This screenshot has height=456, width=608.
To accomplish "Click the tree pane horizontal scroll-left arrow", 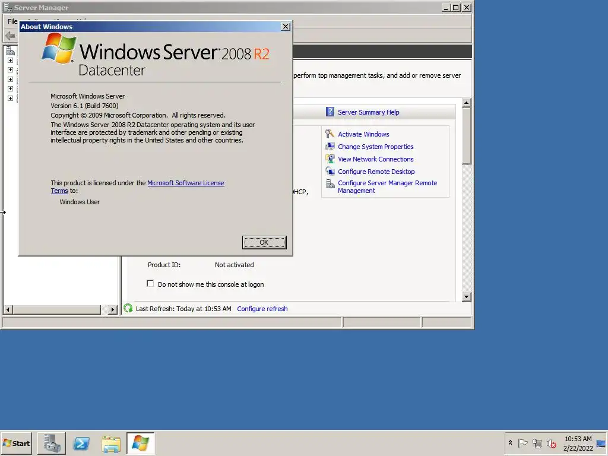I will [x=8, y=309].
